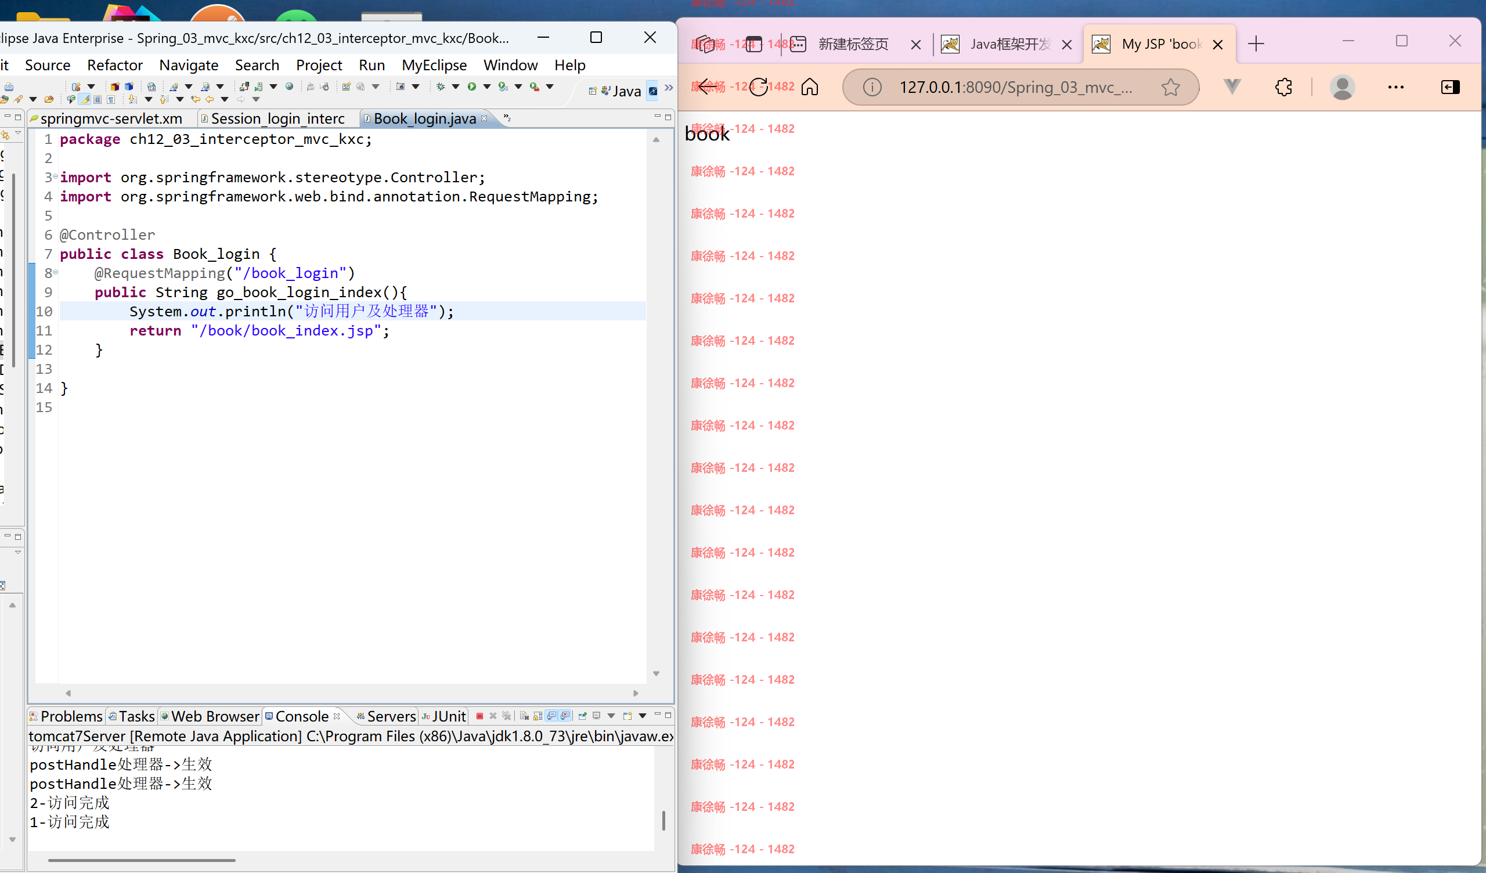Toggle console Scroll Lock
Screen dimensions: 1486x873
click(538, 716)
